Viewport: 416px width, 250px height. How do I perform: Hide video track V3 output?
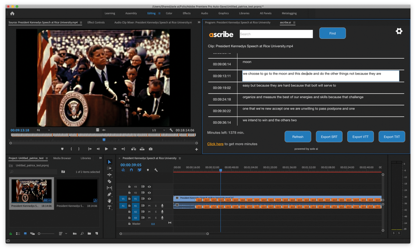pyautogui.click(x=149, y=187)
